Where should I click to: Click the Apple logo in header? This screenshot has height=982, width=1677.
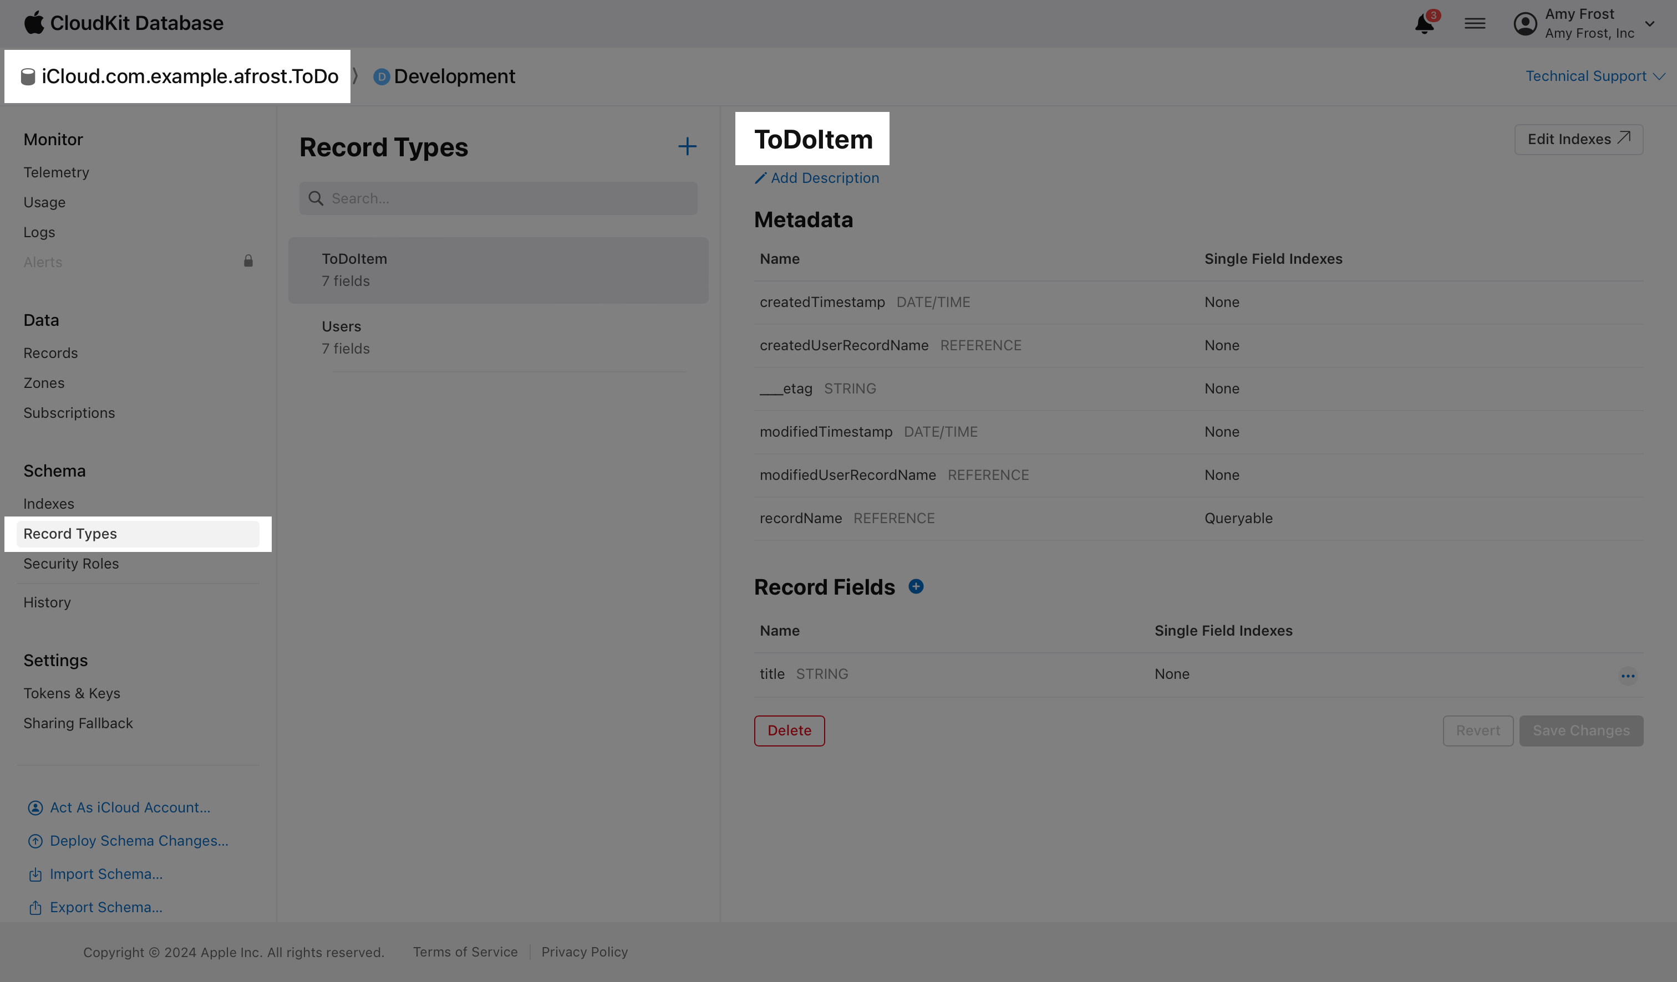33,23
